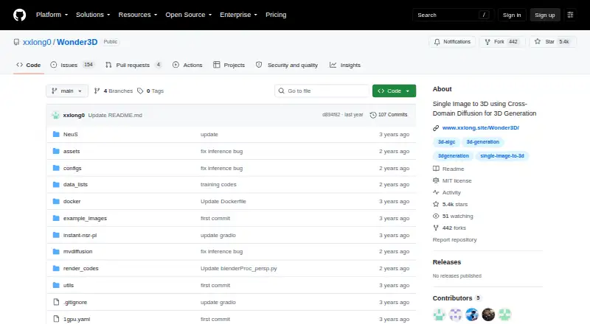Viewport: 590px width, 324px height.
Task: Open the 3d-generation topic tag
Action: tap(483, 141)
